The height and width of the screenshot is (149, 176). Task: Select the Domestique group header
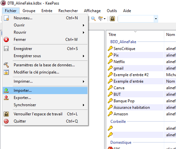(x=121, y=142)
